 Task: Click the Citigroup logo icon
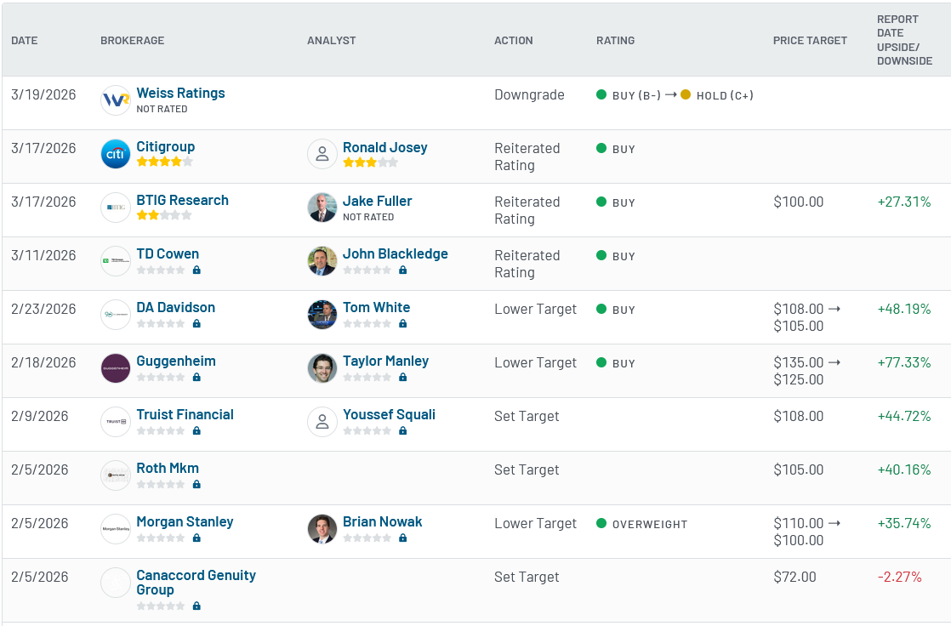coord(115,153)
